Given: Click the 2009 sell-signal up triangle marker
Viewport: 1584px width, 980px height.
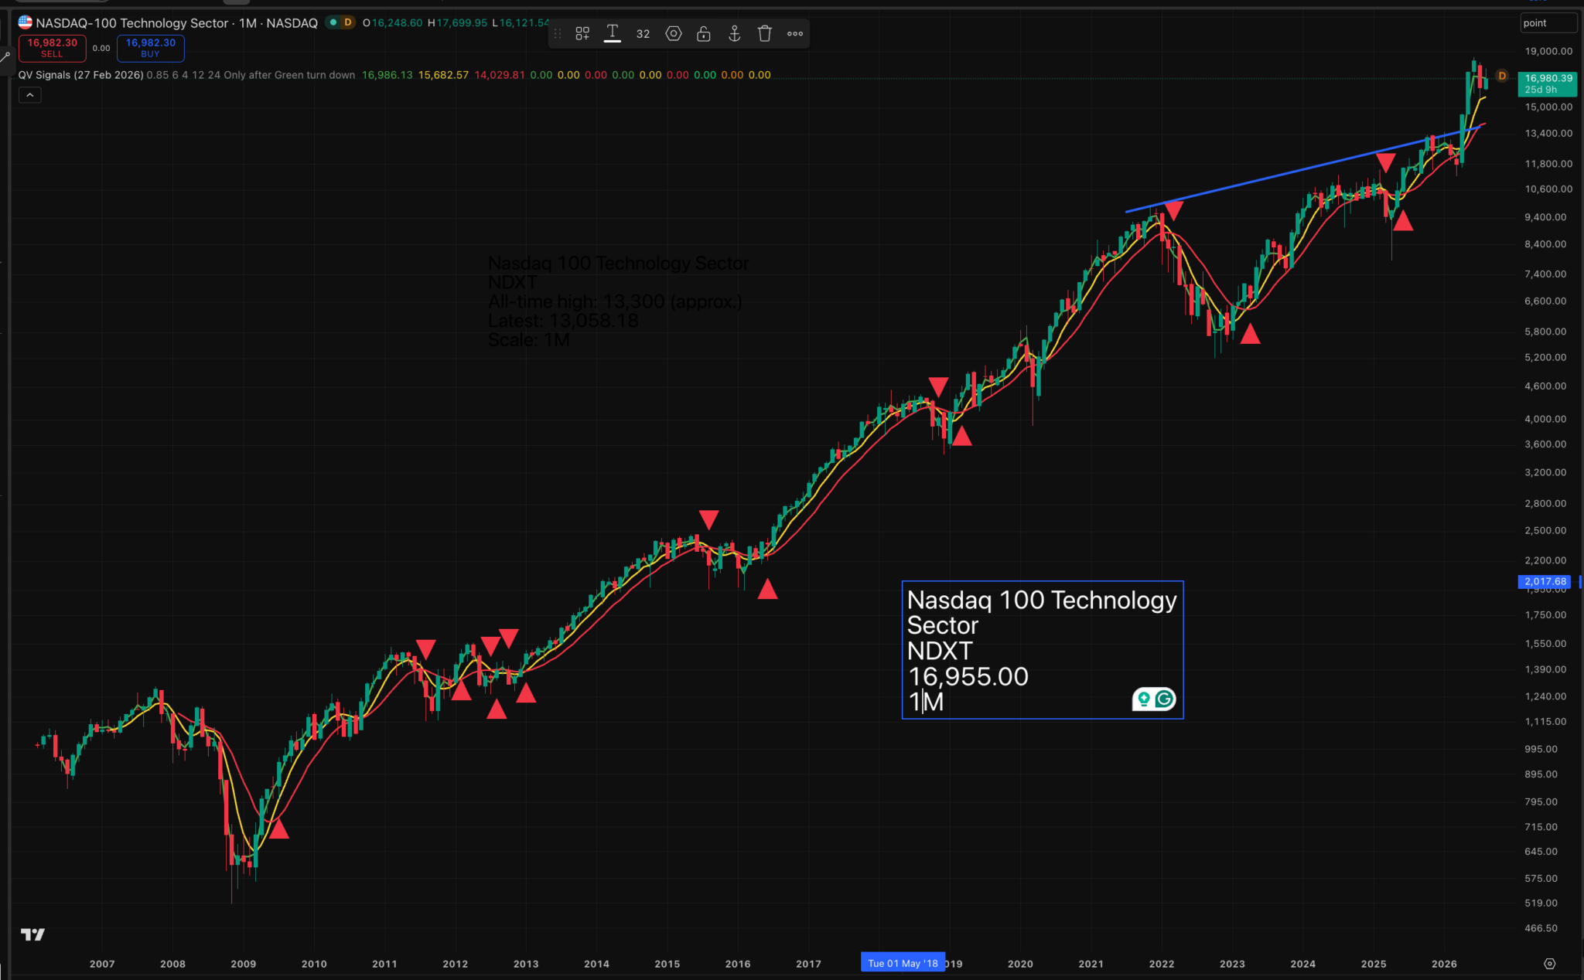Looking at the screenshot, I should tap(278, 829).
